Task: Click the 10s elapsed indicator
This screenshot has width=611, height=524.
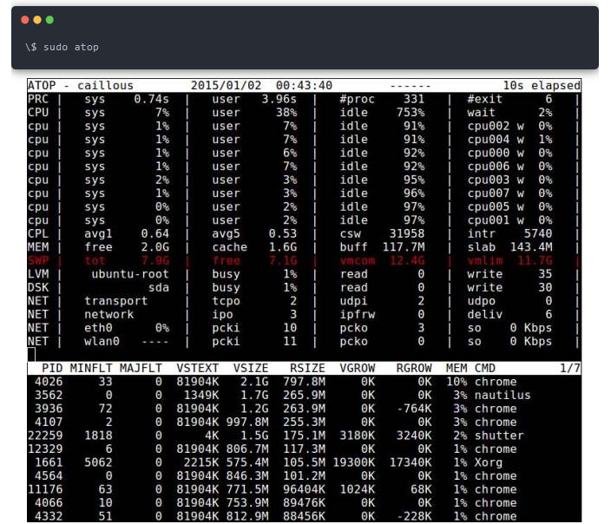Action: (542, 85)
